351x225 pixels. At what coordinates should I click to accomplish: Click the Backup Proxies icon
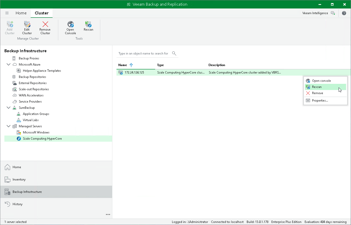coord(14,58)
